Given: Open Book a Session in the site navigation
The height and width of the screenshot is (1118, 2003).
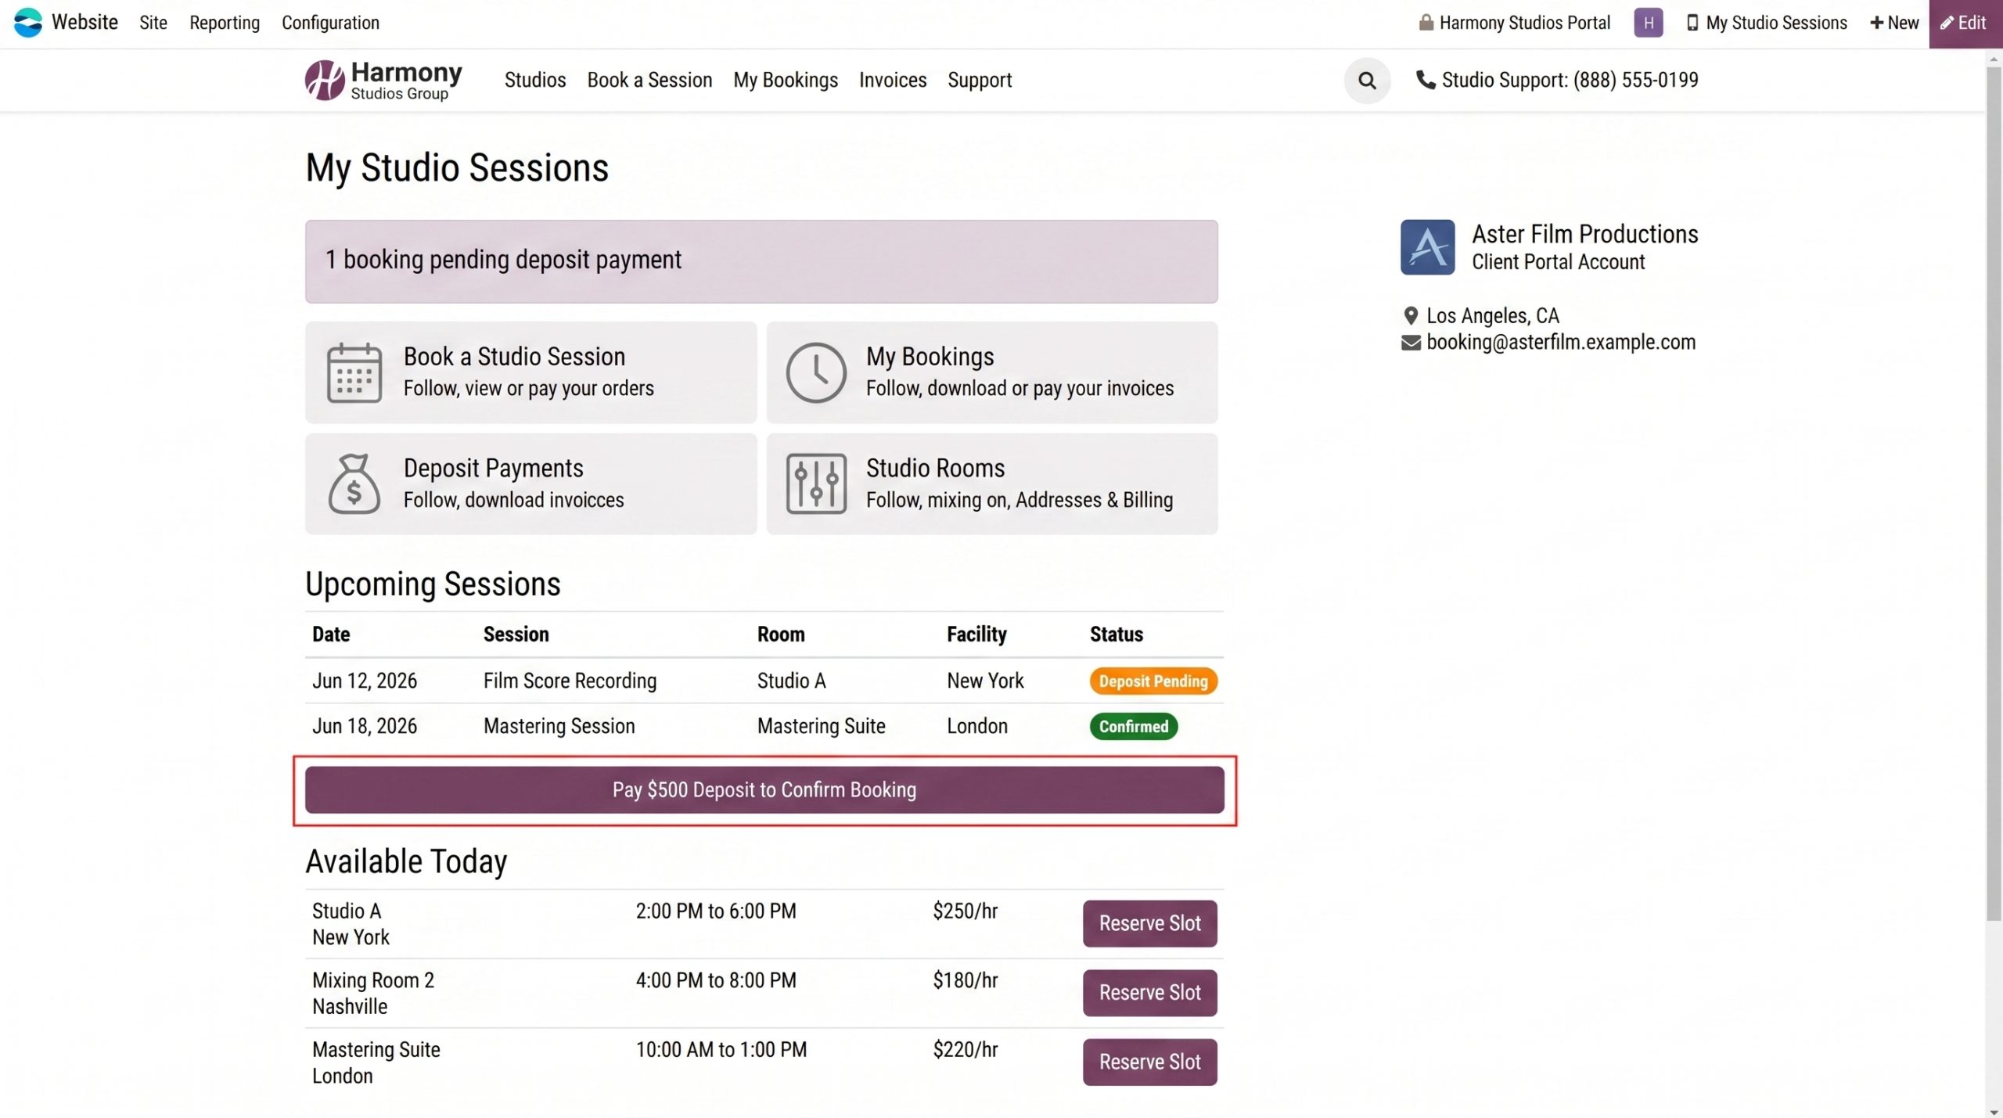Looking at the screenshot, I should coord(649,80).
